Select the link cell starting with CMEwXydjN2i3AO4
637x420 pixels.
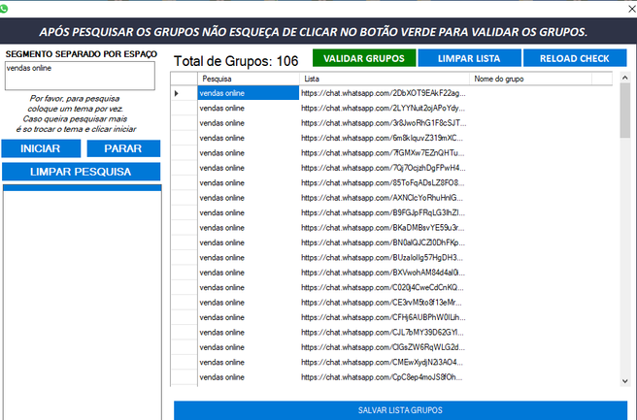(384, 362)
